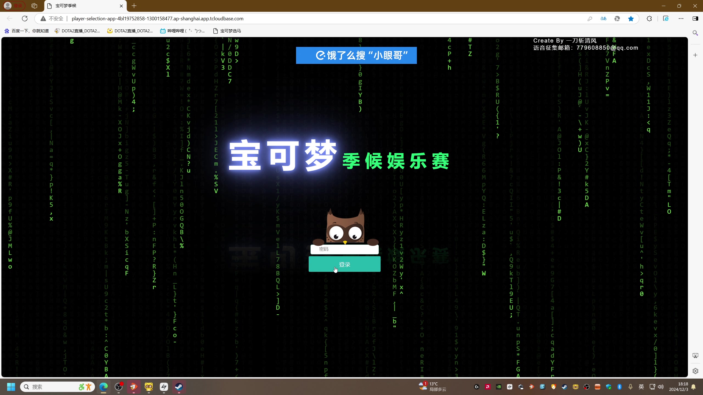Open the clock showing 18:18 2024/12/3

pos(678,387)
